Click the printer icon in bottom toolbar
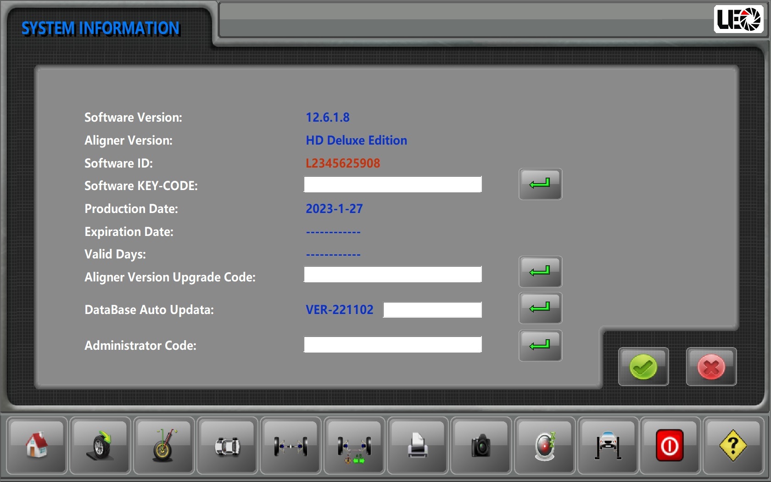The width and height of the screenshot is (771, 482). pos(418,446)
